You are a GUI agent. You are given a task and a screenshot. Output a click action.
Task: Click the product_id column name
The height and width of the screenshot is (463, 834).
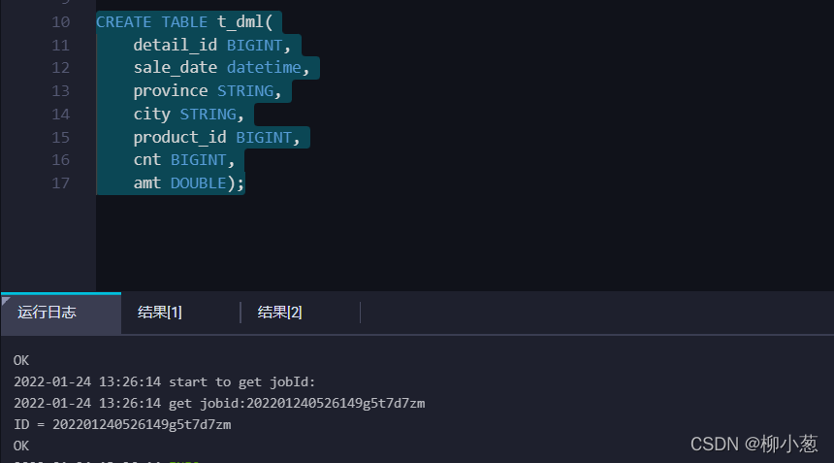179,137
